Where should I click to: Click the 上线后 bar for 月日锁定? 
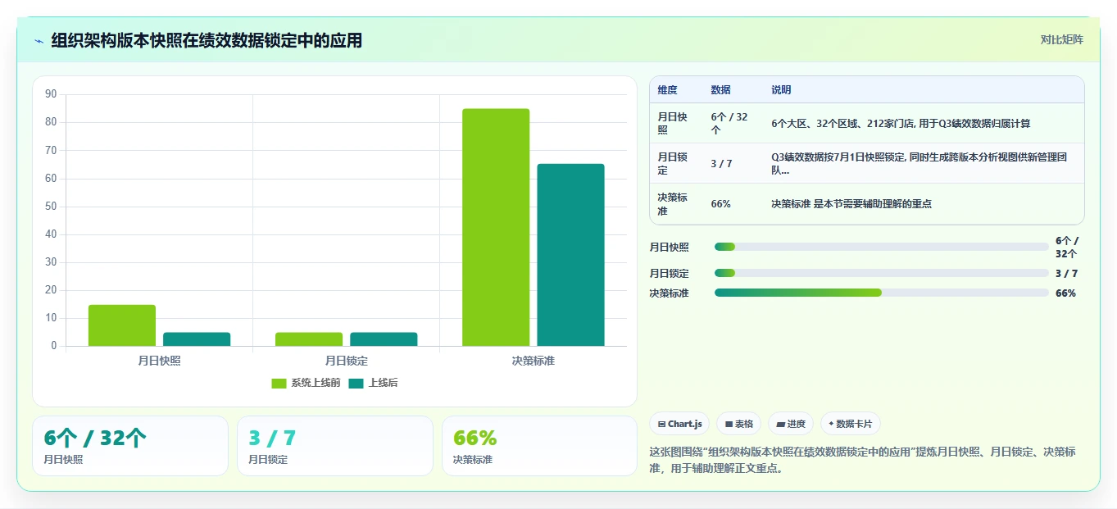(x=384, y=339)
